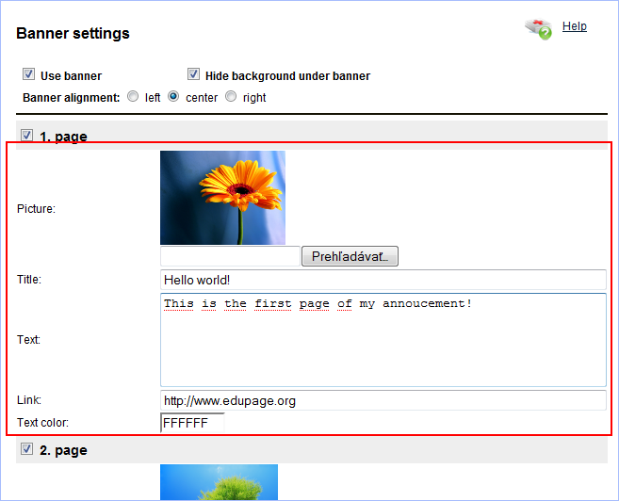Click the Text color FFFFFF field
Screen dimensions: 619x501
click(x=192, y=423)
